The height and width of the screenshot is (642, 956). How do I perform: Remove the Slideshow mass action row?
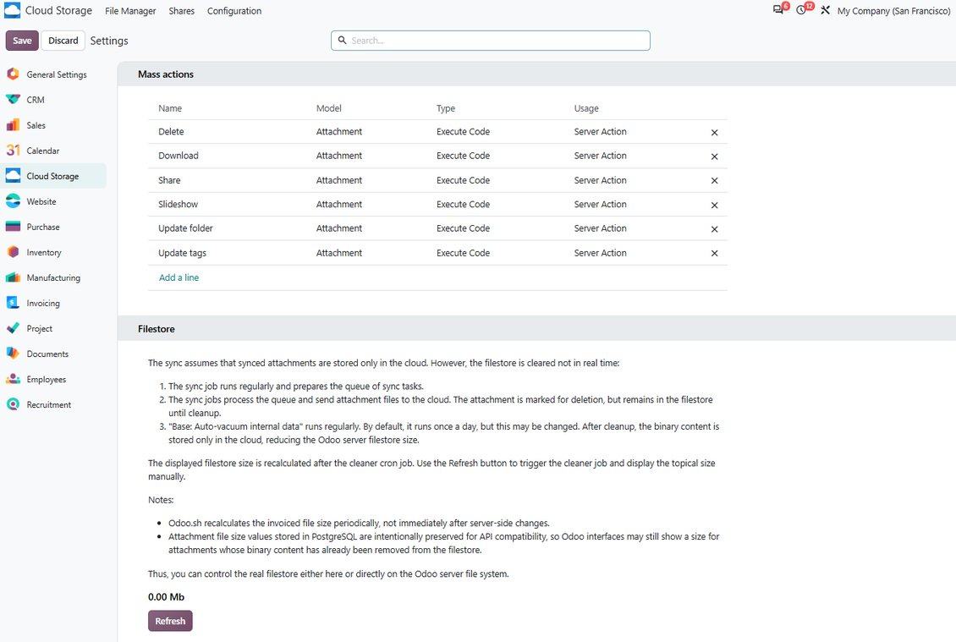[x=715, y=205]
